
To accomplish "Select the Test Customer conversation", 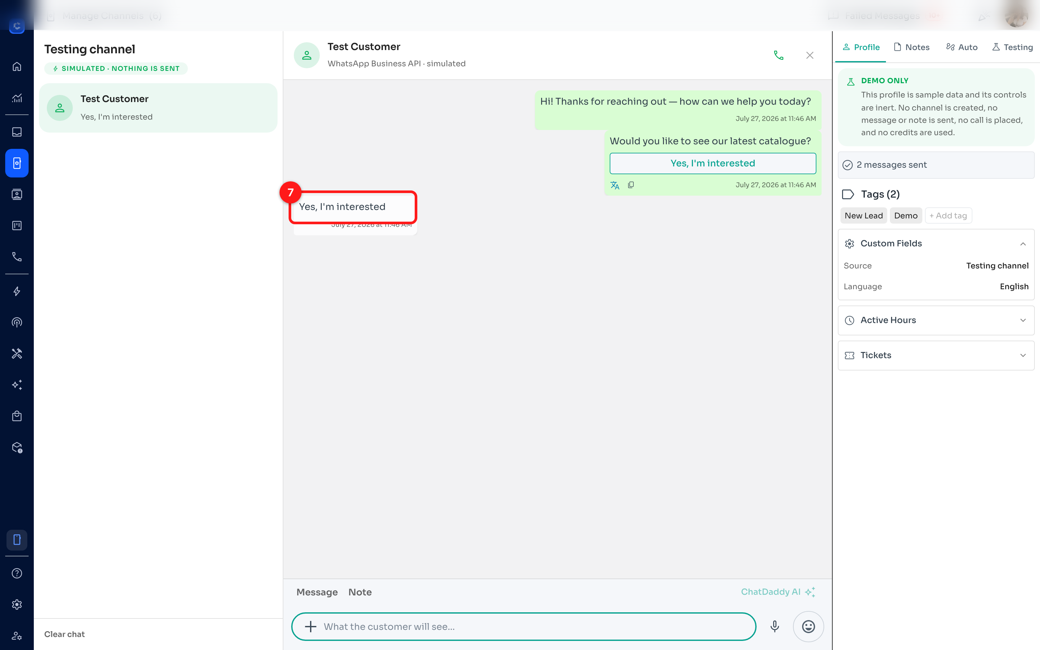I will click(x=158, y=108).
